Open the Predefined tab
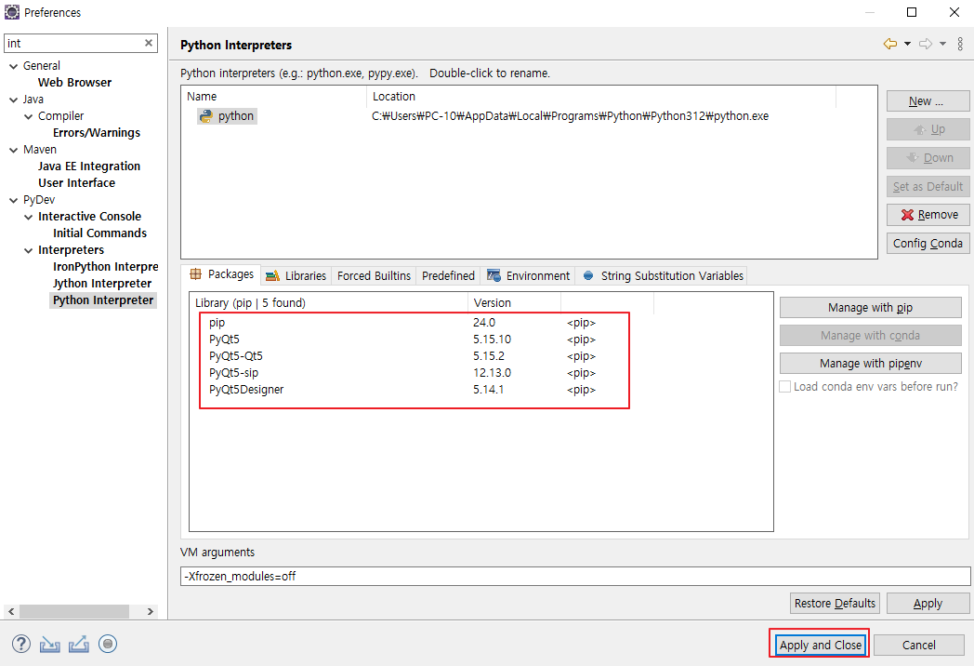 448,275
